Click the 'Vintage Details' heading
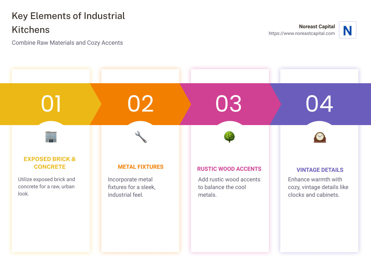This screenshot has height=263, width=371. (x=320, y=170)
